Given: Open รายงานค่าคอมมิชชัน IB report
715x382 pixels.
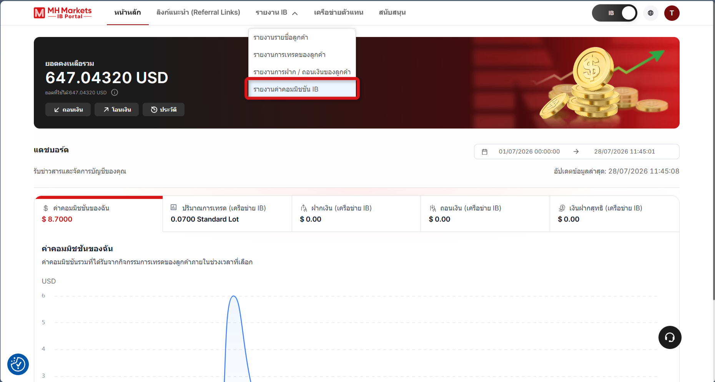Looking at the screenshot, I should 302,89.
